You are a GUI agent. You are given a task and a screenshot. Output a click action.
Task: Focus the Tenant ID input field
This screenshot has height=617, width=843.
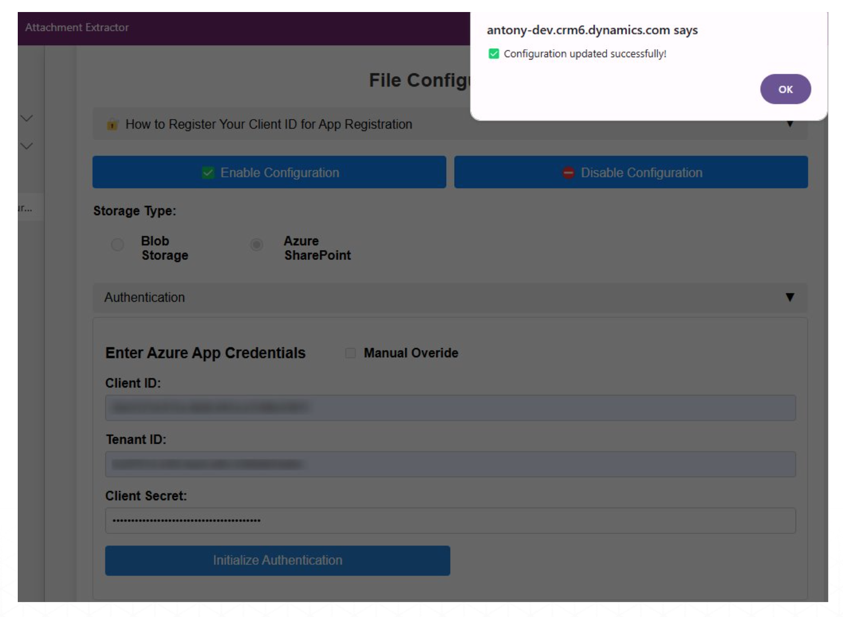(x=450, y=464)
